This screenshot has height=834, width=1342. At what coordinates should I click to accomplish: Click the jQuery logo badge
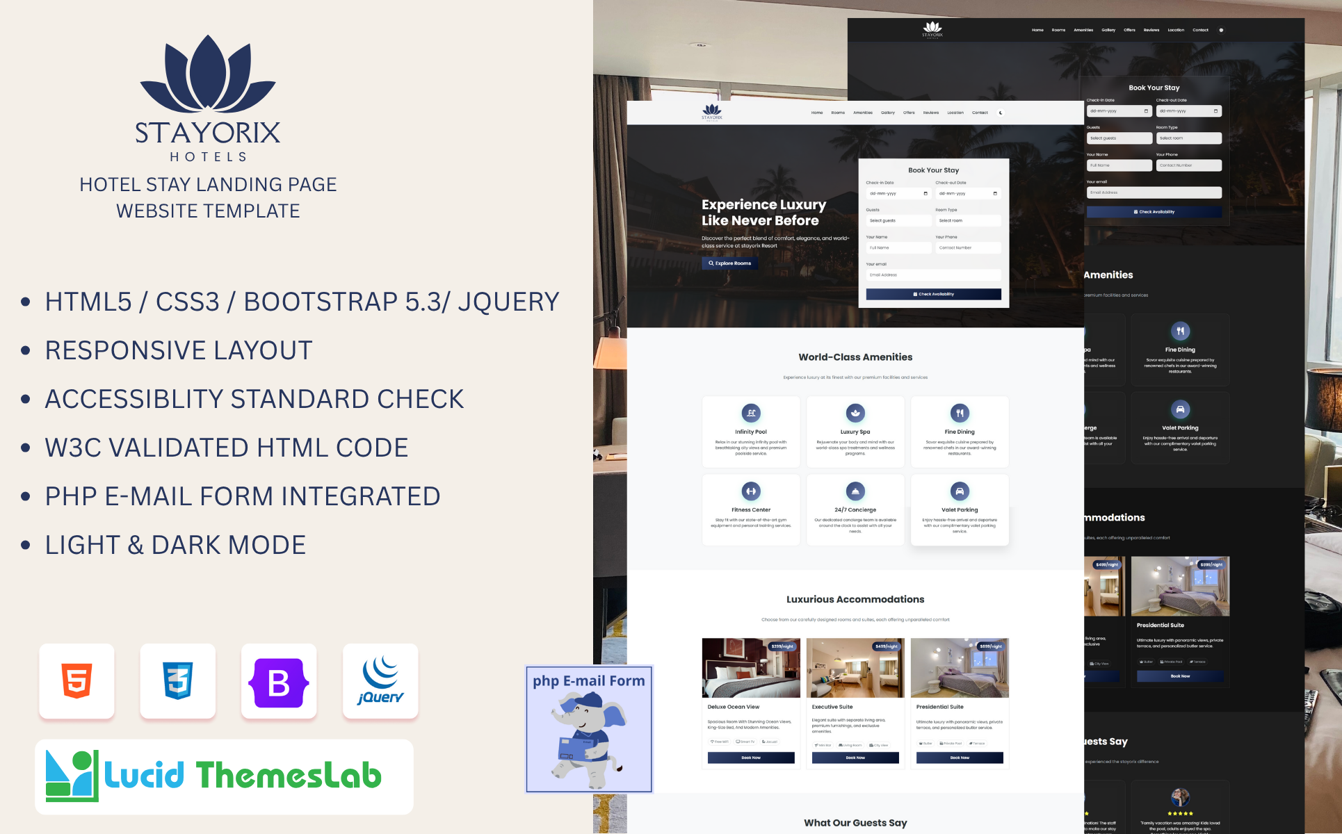point(380,680)
